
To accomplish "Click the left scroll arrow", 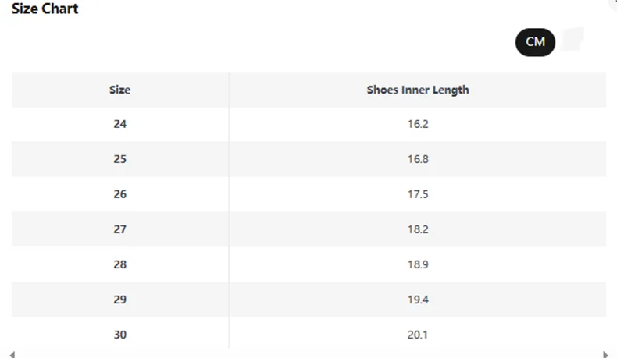I will coord(12,354).
